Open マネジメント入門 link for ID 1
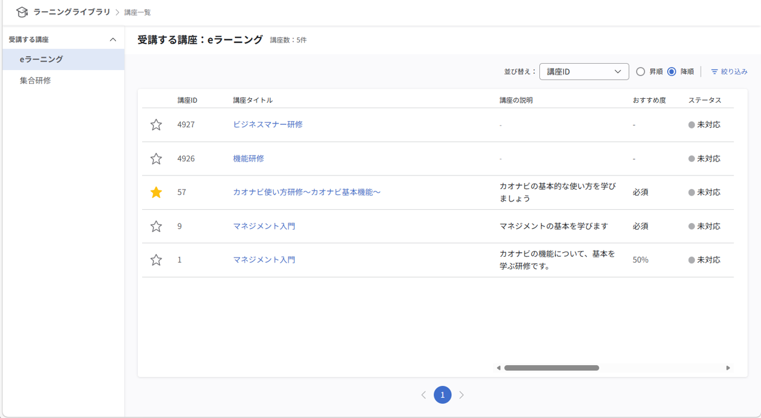 tap(264, 259)
